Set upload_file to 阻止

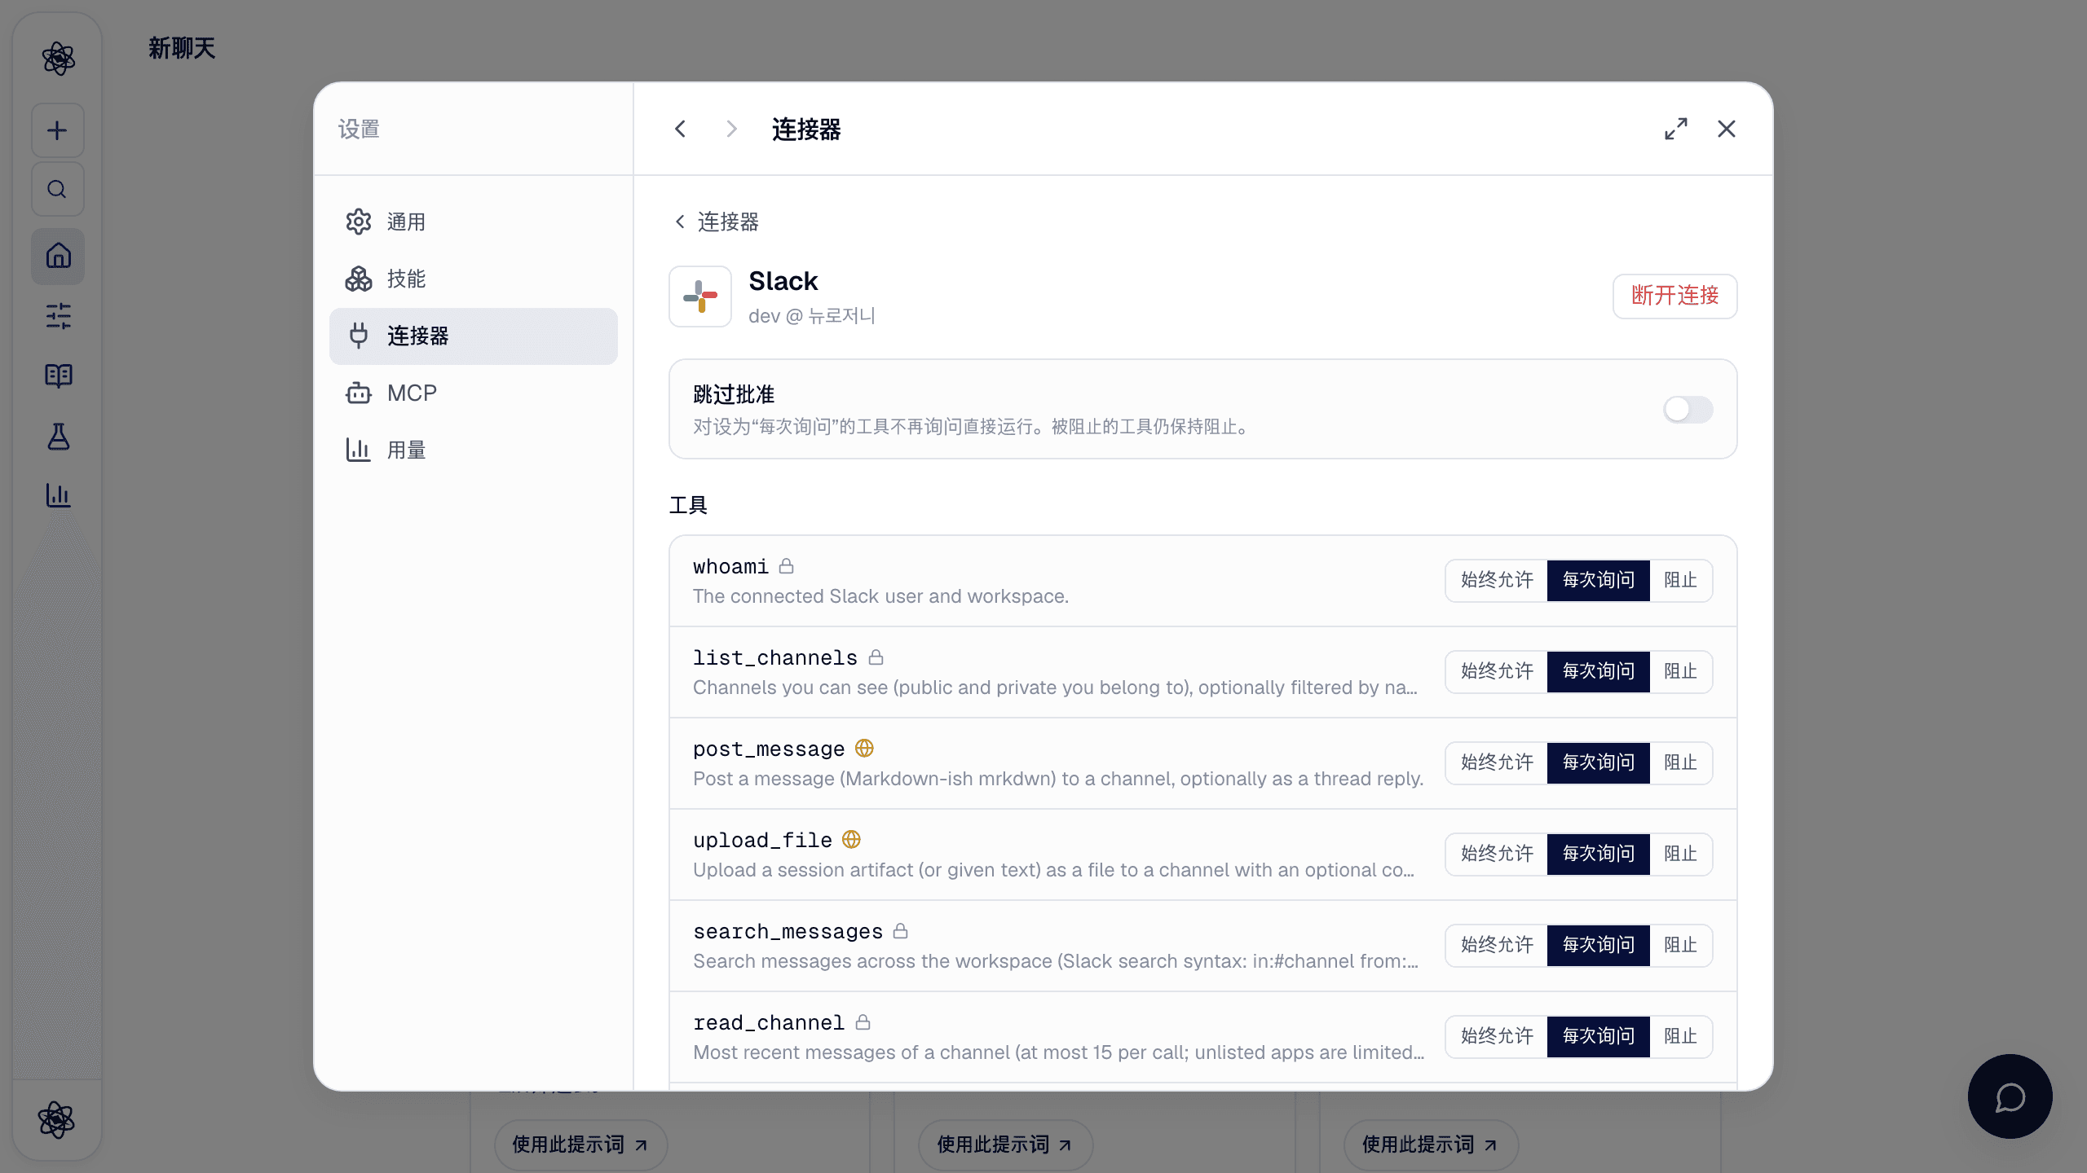coord(1680,854)
